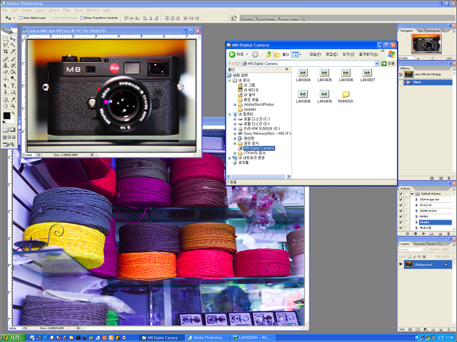Click the Navigator zoom slider

pyautogui.click(x=432, y=58)
